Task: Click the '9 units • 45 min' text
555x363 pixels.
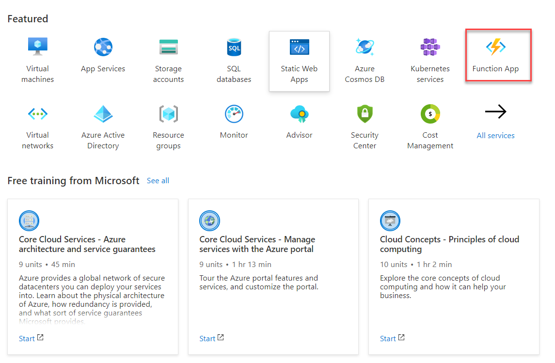Action: (47, 264)
